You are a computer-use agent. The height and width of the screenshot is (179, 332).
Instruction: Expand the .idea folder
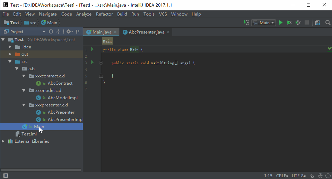(10, 47)
